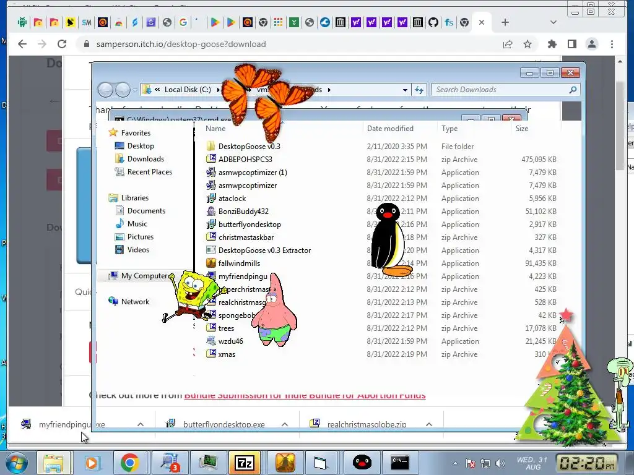Launch Chrome from the taskbar
634x475 pixels.
(129, 463)
